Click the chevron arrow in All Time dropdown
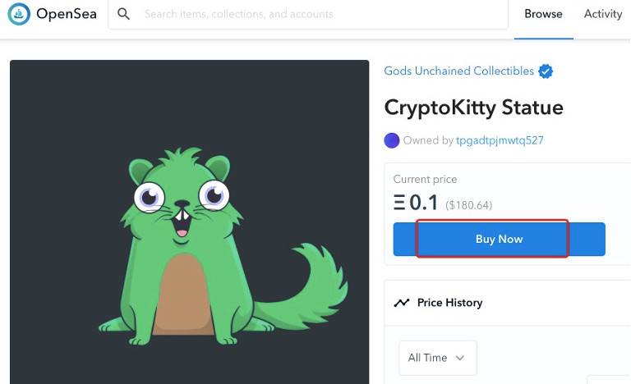631x384 pixels. pos(460,358)
